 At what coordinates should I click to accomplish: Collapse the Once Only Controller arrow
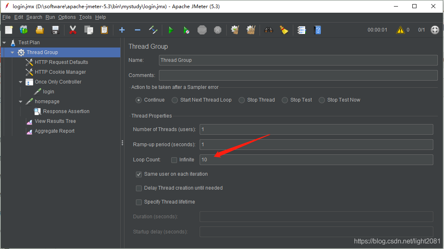pos(21,82)
